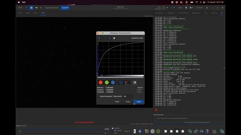The image size is (241, 135).
Task: Click the rotate clockwise icon
Action: 196,131
